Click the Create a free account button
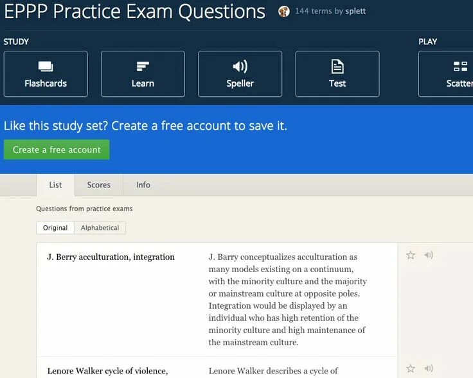The height and width of the screenshot is (378, 473). [57, 150]
